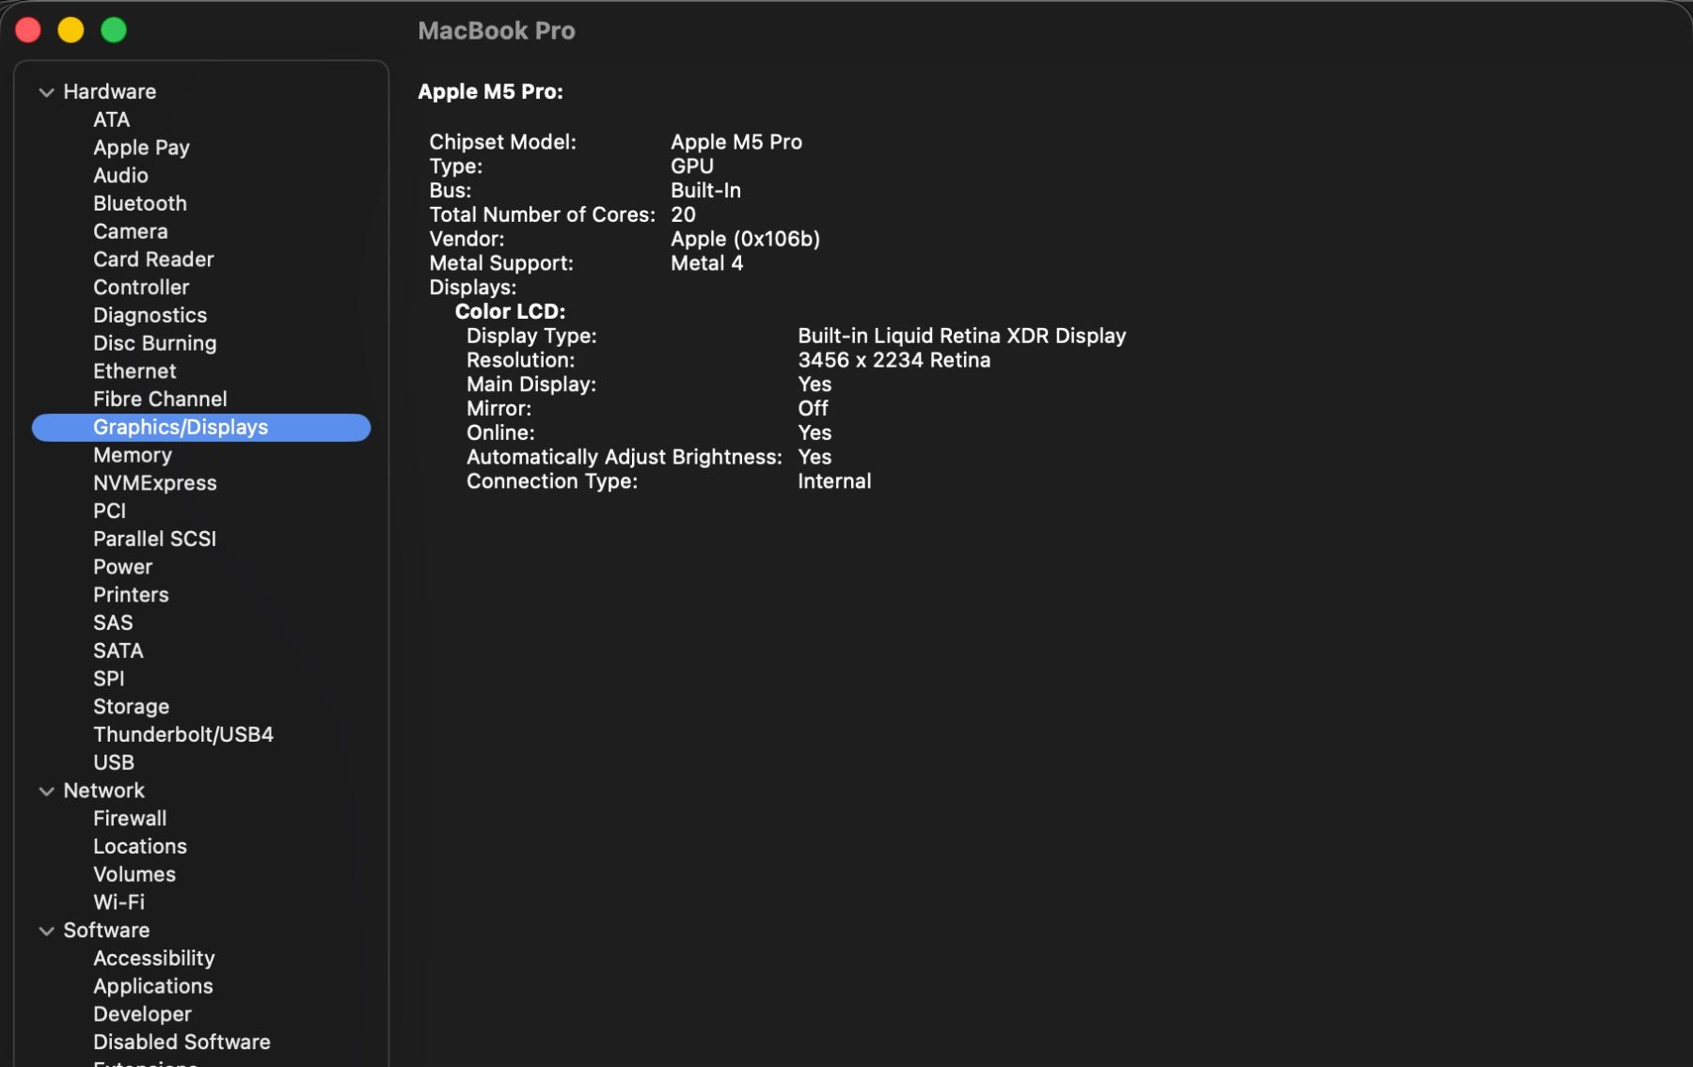The image size is (1693, 1067).
Task: Open the SAS entry
Action: pos(113,623)
